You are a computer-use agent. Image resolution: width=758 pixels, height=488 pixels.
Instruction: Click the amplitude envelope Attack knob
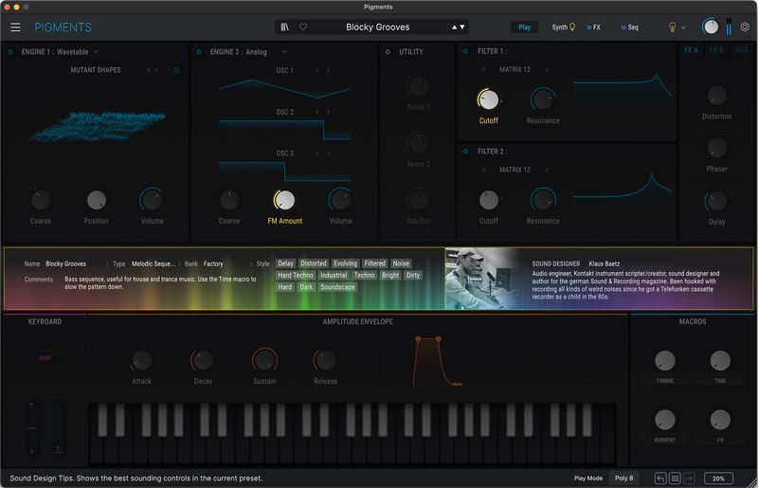pos(141,360)
